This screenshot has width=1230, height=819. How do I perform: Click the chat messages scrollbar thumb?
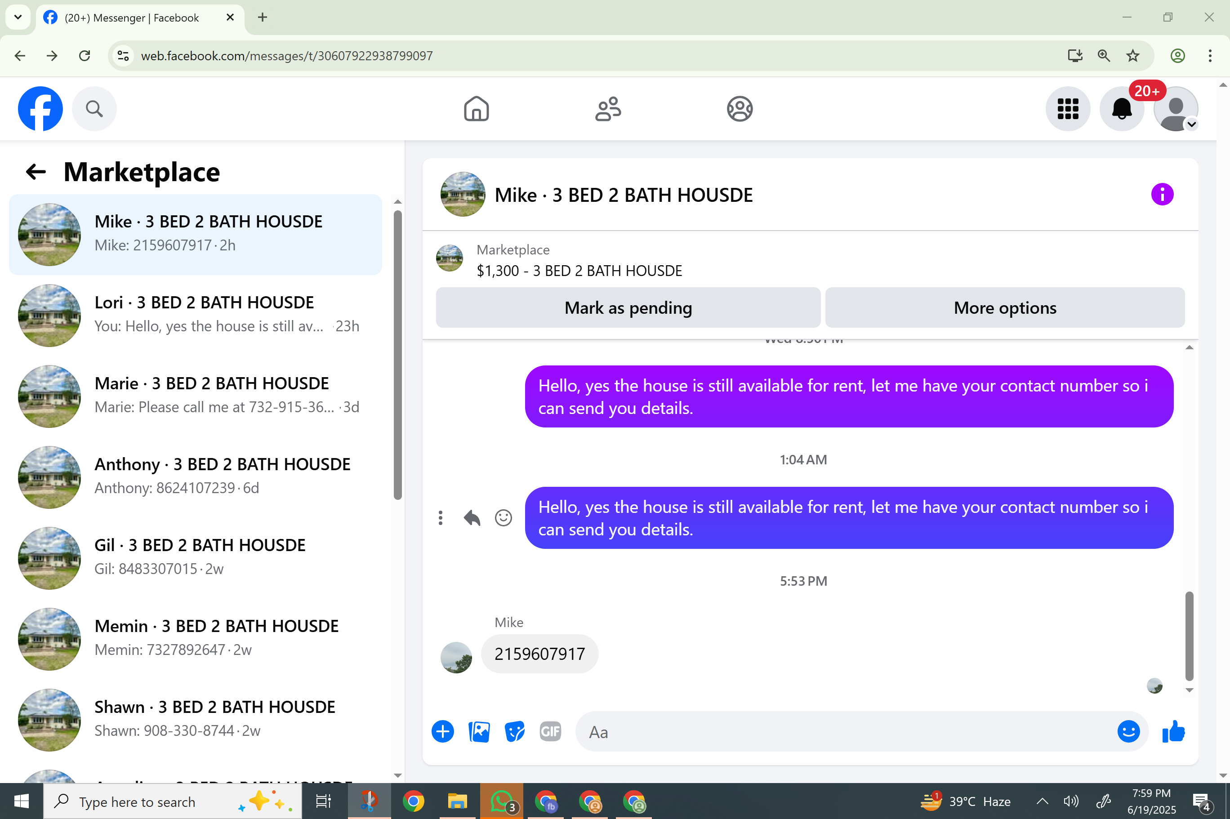[x=1189, y=636]
